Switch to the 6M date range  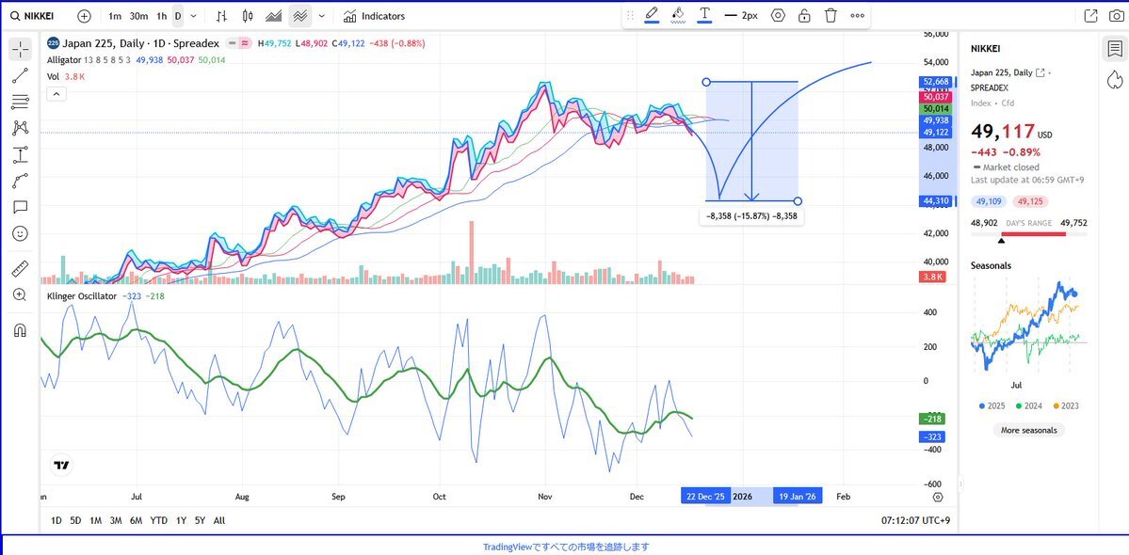(x=137, y=520)
